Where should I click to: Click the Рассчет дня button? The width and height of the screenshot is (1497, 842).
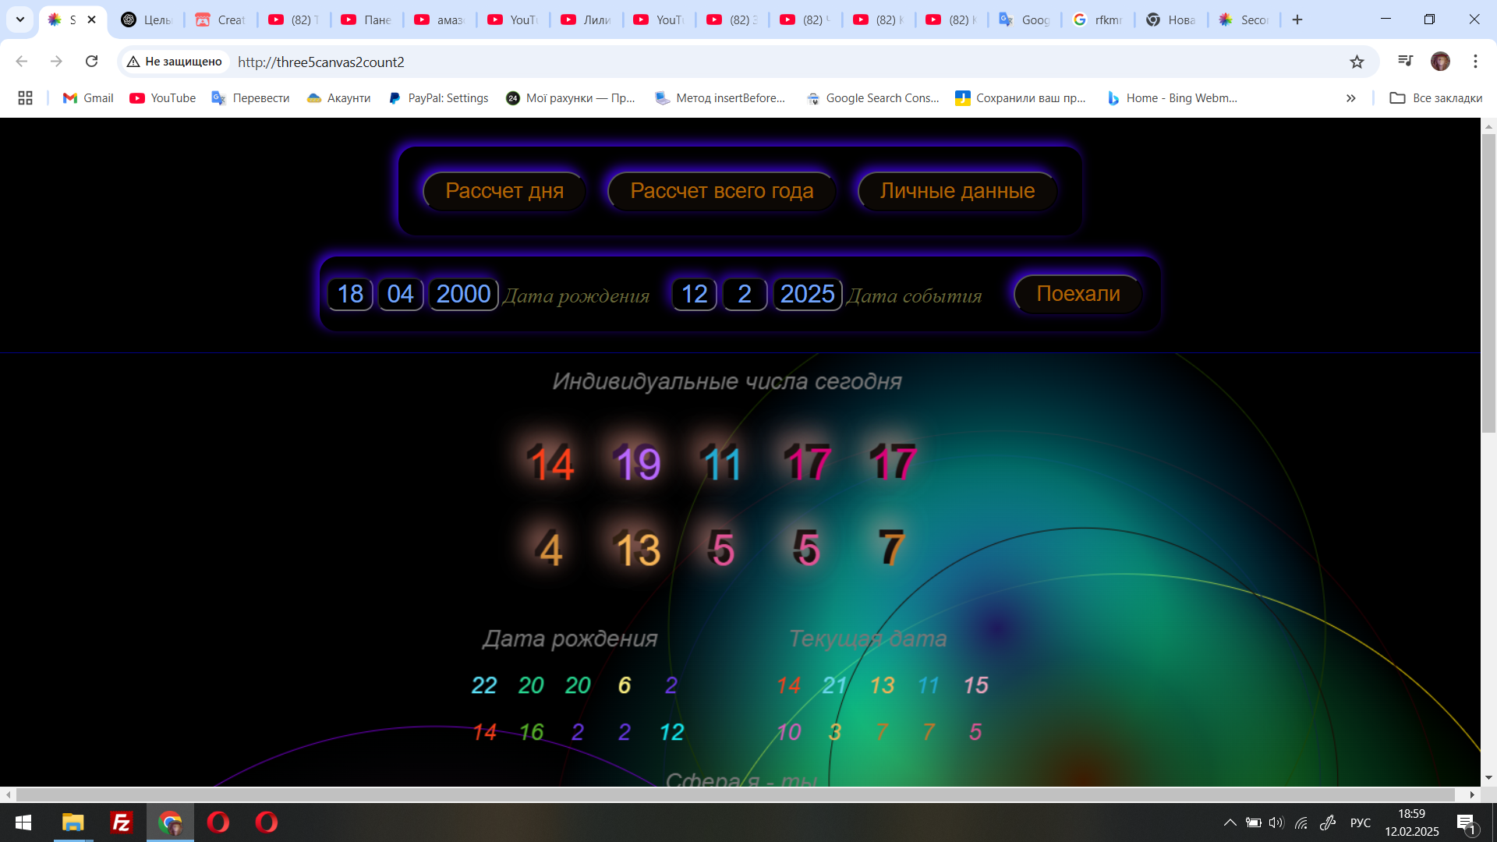point(504,191)
